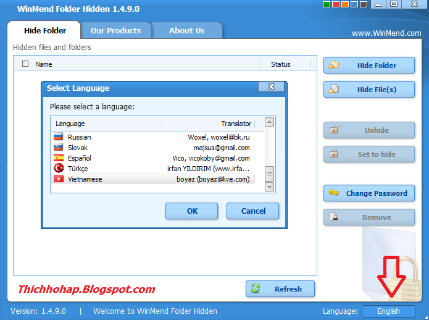
Task: Click the Remove button
Action: click(369, 217)
